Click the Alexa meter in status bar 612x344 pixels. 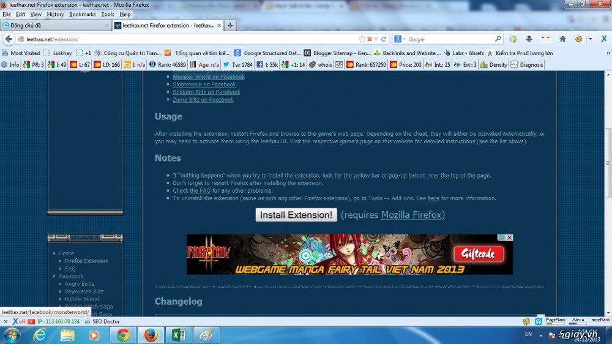click(578, 321)
